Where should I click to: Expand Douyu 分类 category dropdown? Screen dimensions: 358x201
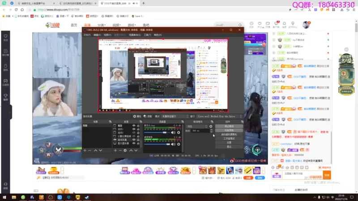(102, 25)
